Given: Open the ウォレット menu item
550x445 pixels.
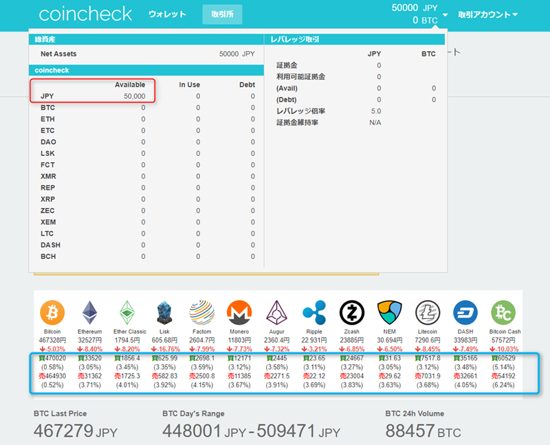Looking at the screenshot, I should tap(167, 14).
